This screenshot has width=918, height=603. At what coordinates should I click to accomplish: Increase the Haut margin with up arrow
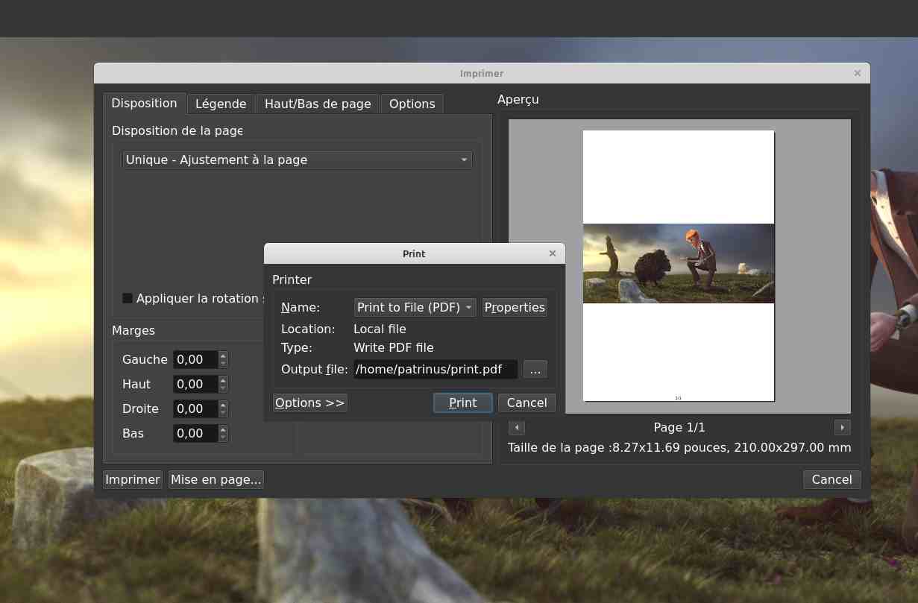tap(223, 380)
